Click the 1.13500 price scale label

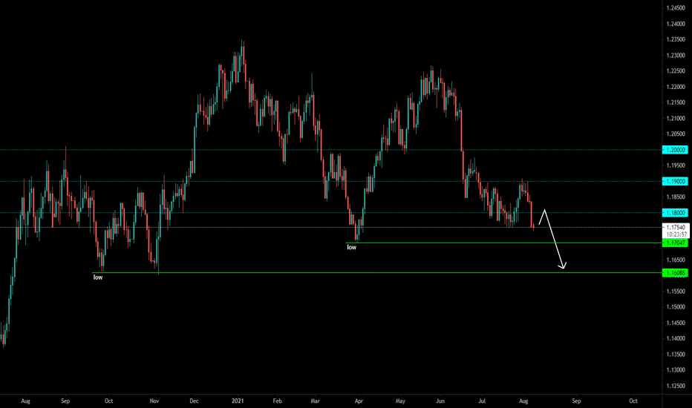click(676, 355)
